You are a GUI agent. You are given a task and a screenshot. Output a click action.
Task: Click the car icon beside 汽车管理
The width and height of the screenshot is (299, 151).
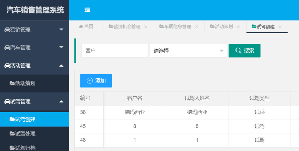[7, 48]
